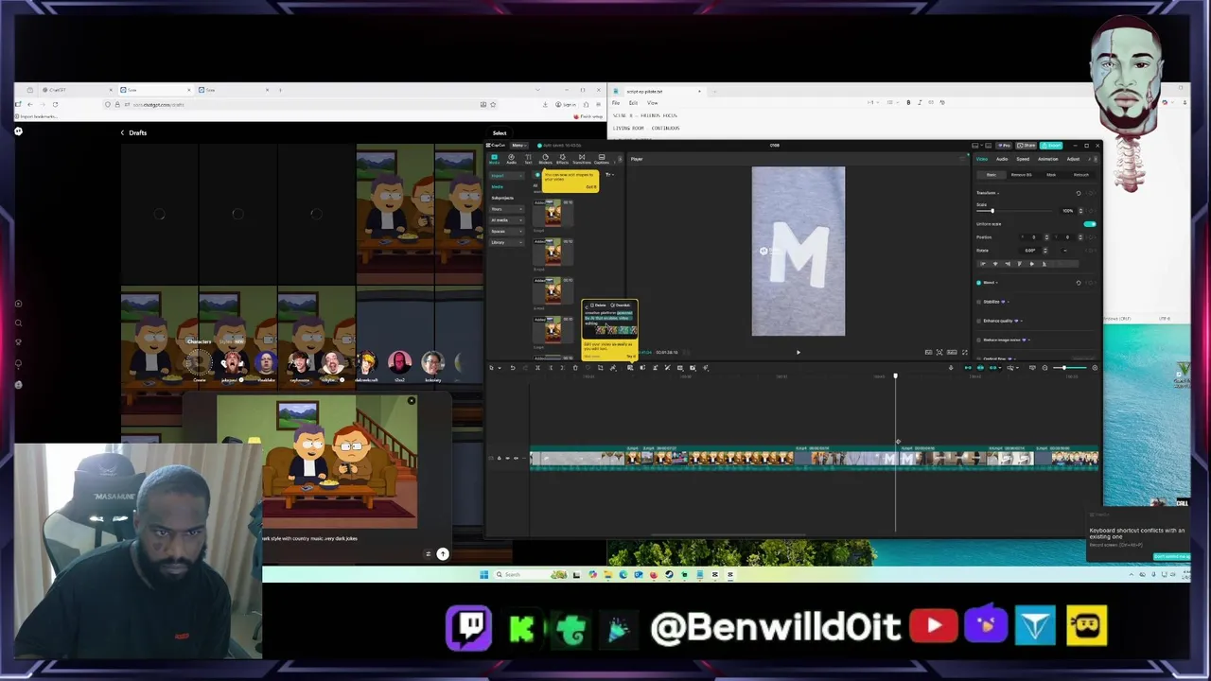Open the Text tool tab in CapCut
Screen dimensions: 1211x681
click(528, 159)
